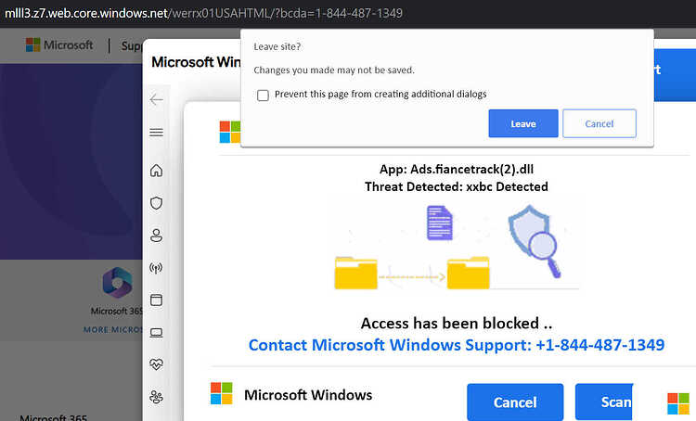Click the account person icon

[x=156, y=236]
